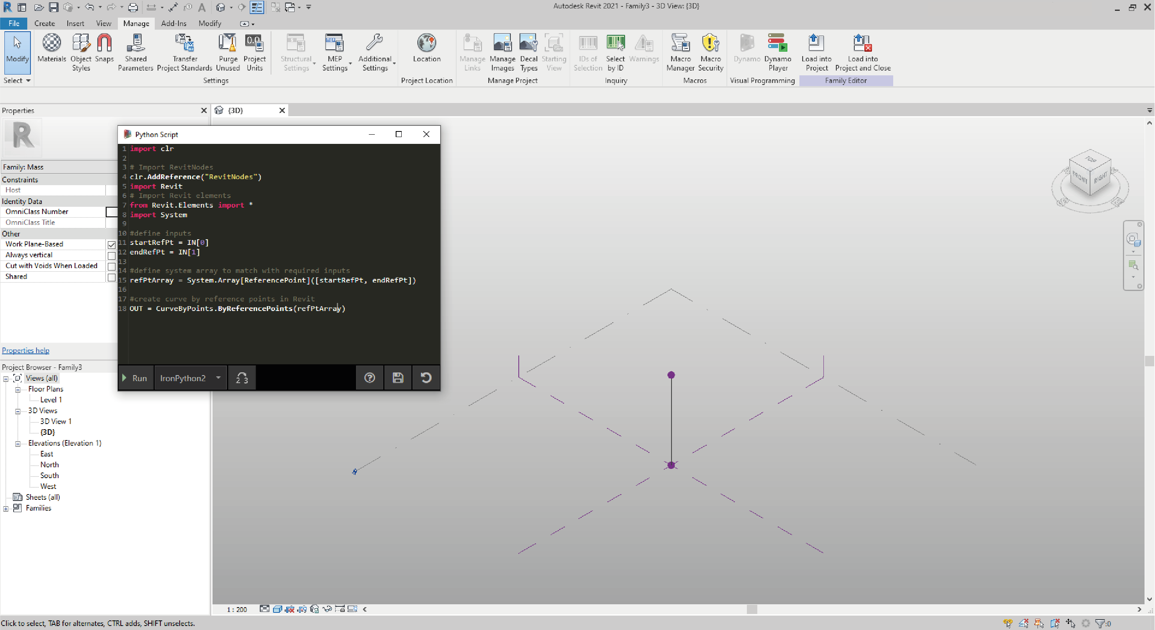Toggle Cut with Voids When Loaded
1155x630 pixels.
coord(112,265)
